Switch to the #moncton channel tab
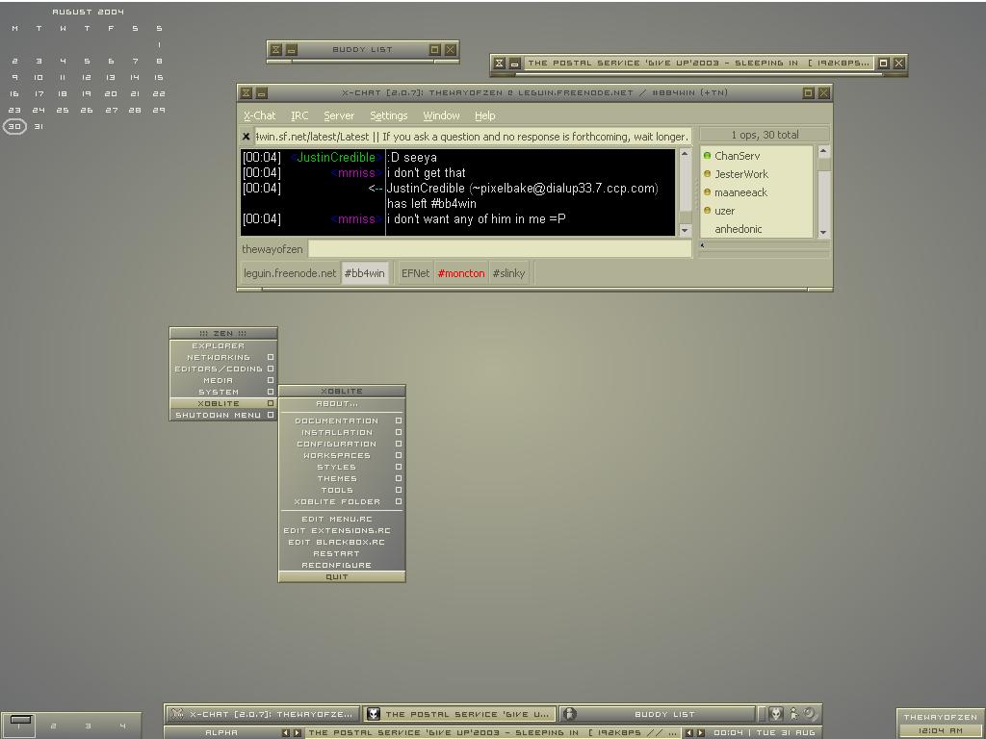Image resolution: width=986 pixels, height=739 pixels. 461,273
